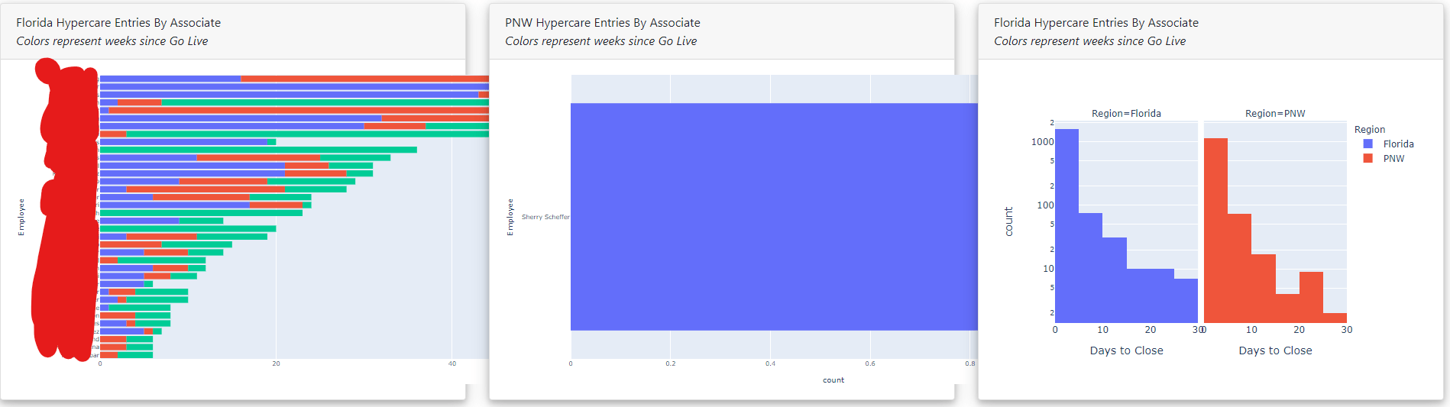Viewport: 1450px width, 407px height.
Task: Select the tallest blue bar in Florida histogram
Action: (1066, 226)
